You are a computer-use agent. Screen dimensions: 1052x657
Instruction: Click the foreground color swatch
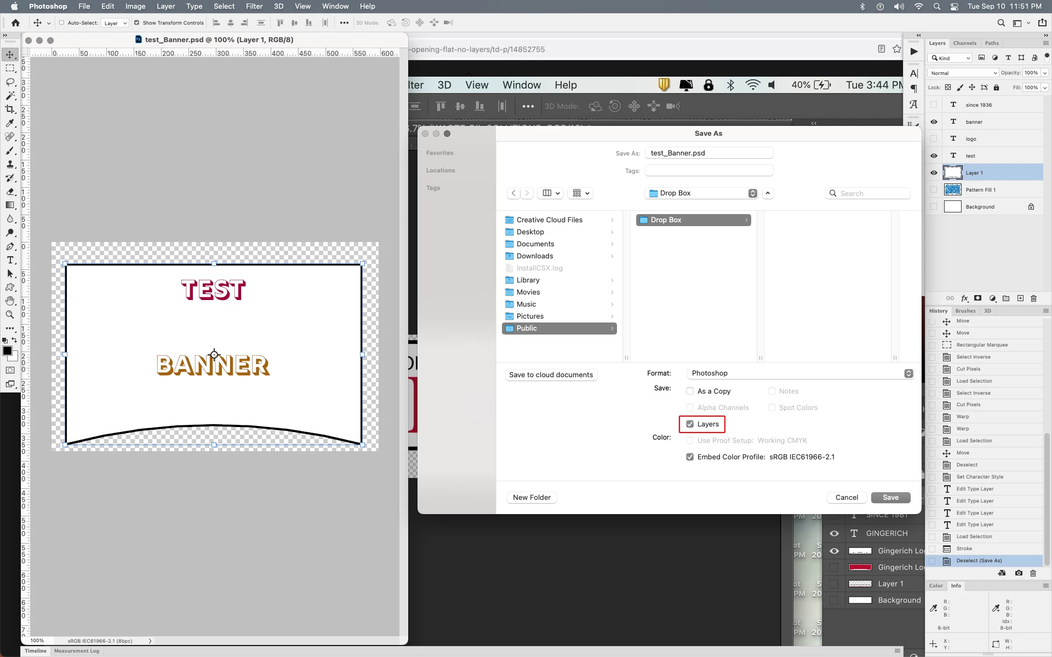tap(7, 351)
